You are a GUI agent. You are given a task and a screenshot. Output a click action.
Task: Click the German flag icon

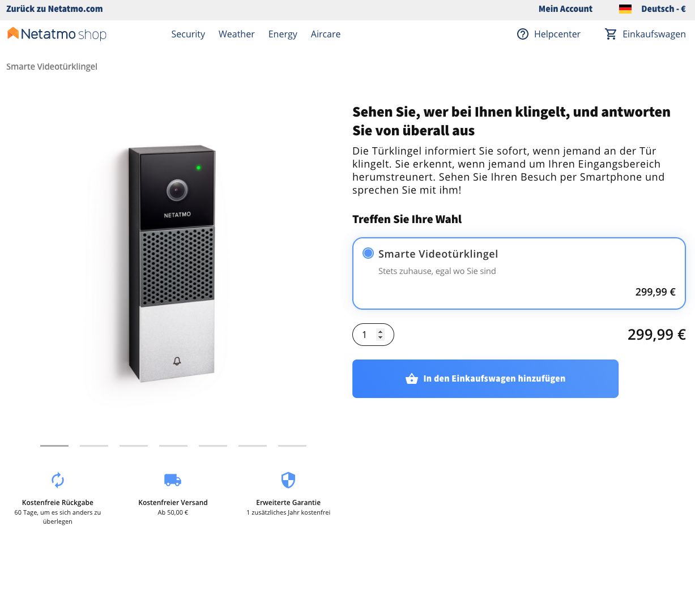625,9
